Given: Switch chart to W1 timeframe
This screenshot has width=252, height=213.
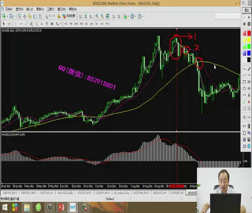Looking at the screenshot, I should click(102, 24).
